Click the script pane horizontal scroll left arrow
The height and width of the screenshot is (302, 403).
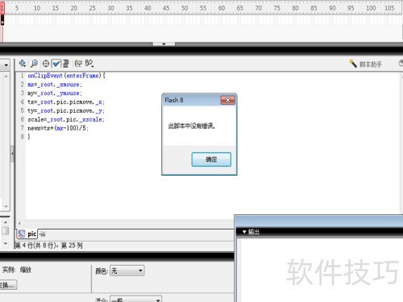point(19,223)
